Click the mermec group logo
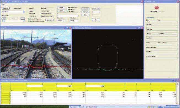 pos(157,9)
